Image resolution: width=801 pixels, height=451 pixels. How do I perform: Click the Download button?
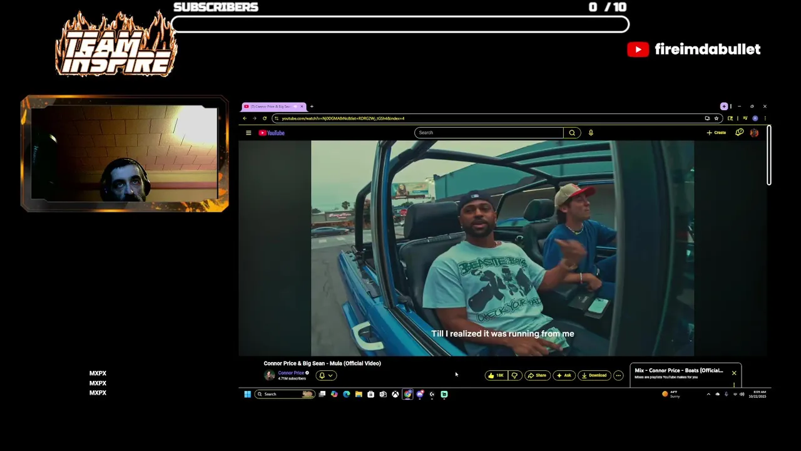point(594,375)
